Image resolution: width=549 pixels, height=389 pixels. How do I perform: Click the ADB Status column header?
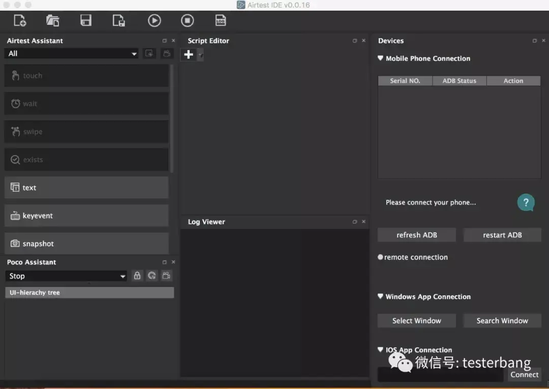(460, 81)
